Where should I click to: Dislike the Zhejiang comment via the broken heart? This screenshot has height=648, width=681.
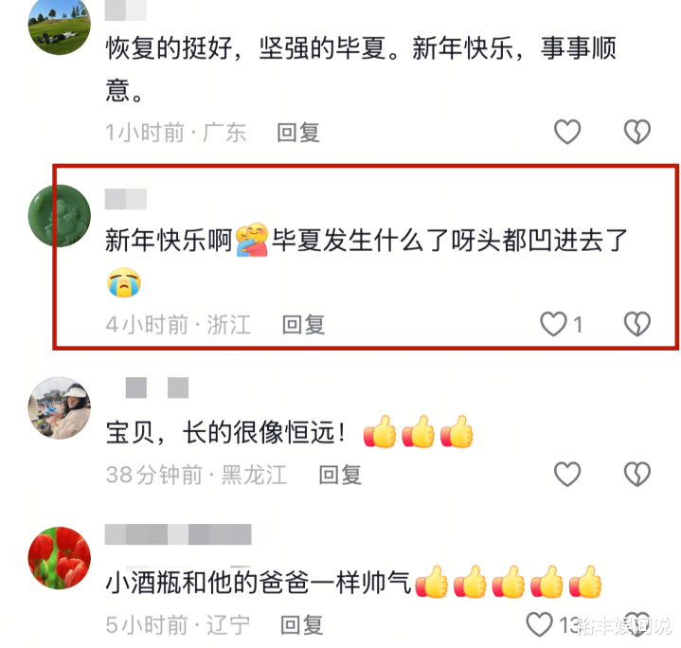(x=637, y=324)
